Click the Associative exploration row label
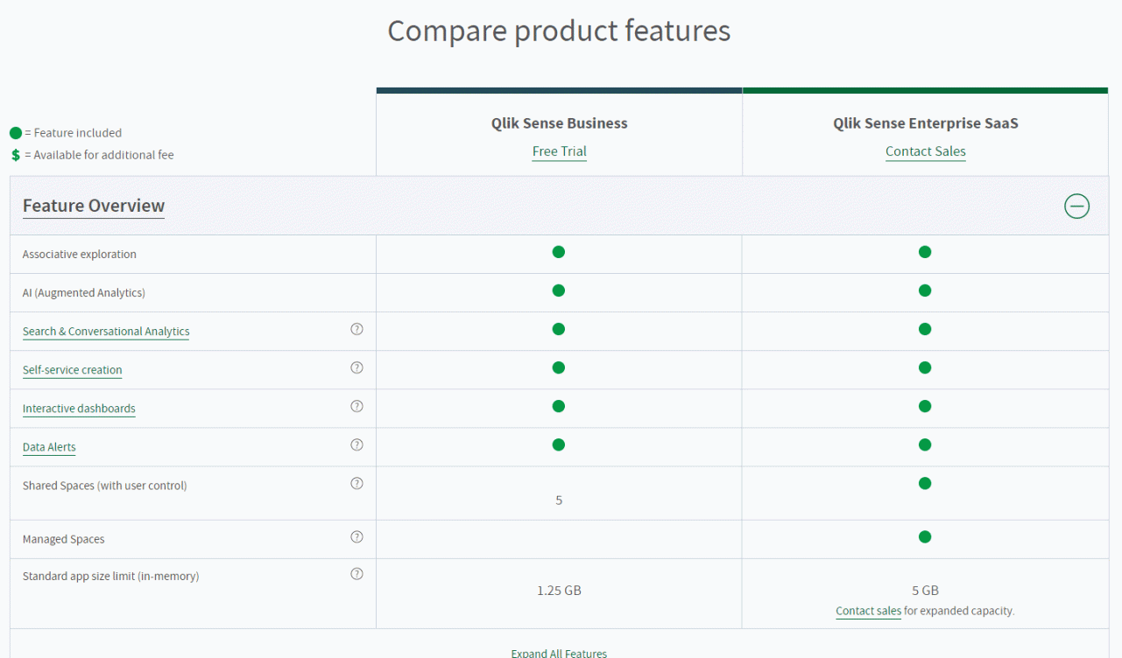Image resolution: width=1122 pixels, height=658 pixels. pos(80,255)
